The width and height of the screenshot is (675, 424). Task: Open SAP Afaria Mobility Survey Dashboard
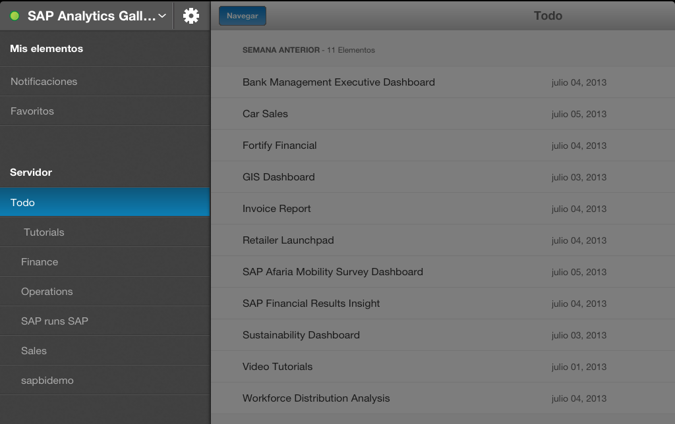pos(333,272)
